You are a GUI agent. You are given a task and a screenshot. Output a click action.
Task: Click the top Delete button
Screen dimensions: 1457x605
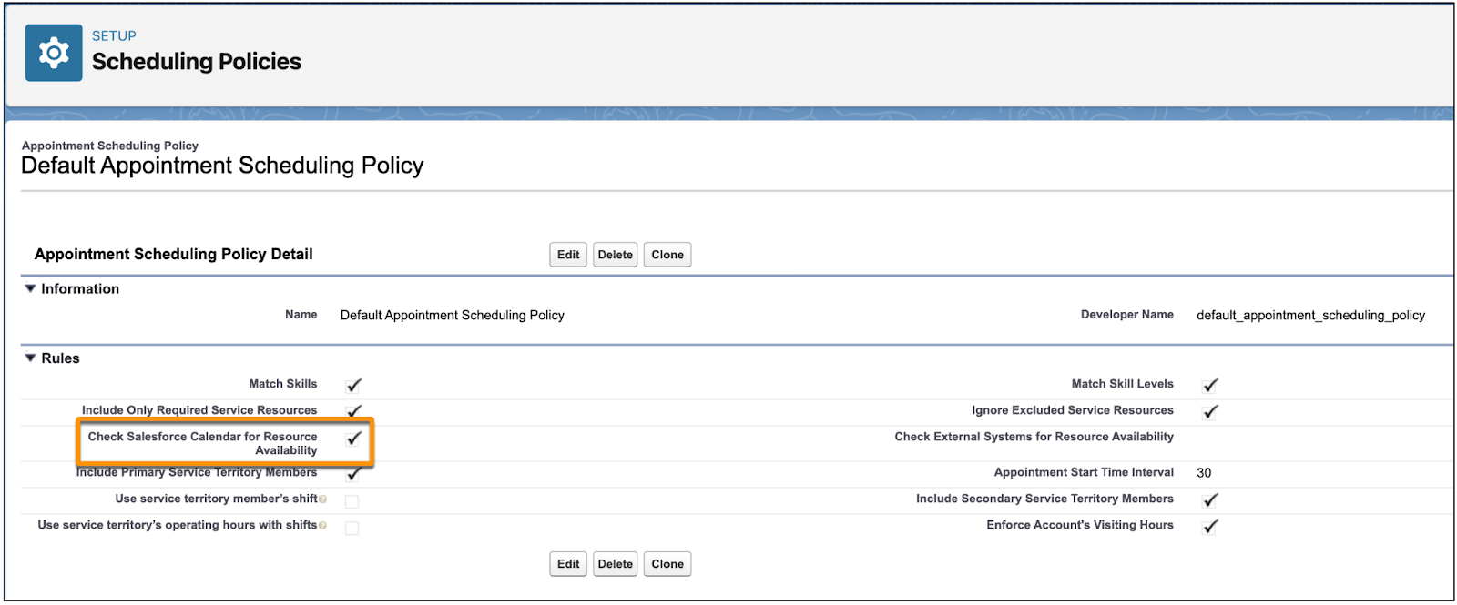(x=616, y=255)
